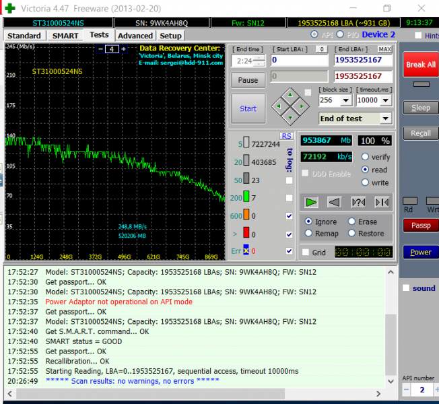Choose the random access scan mode icon

[358, 202]
